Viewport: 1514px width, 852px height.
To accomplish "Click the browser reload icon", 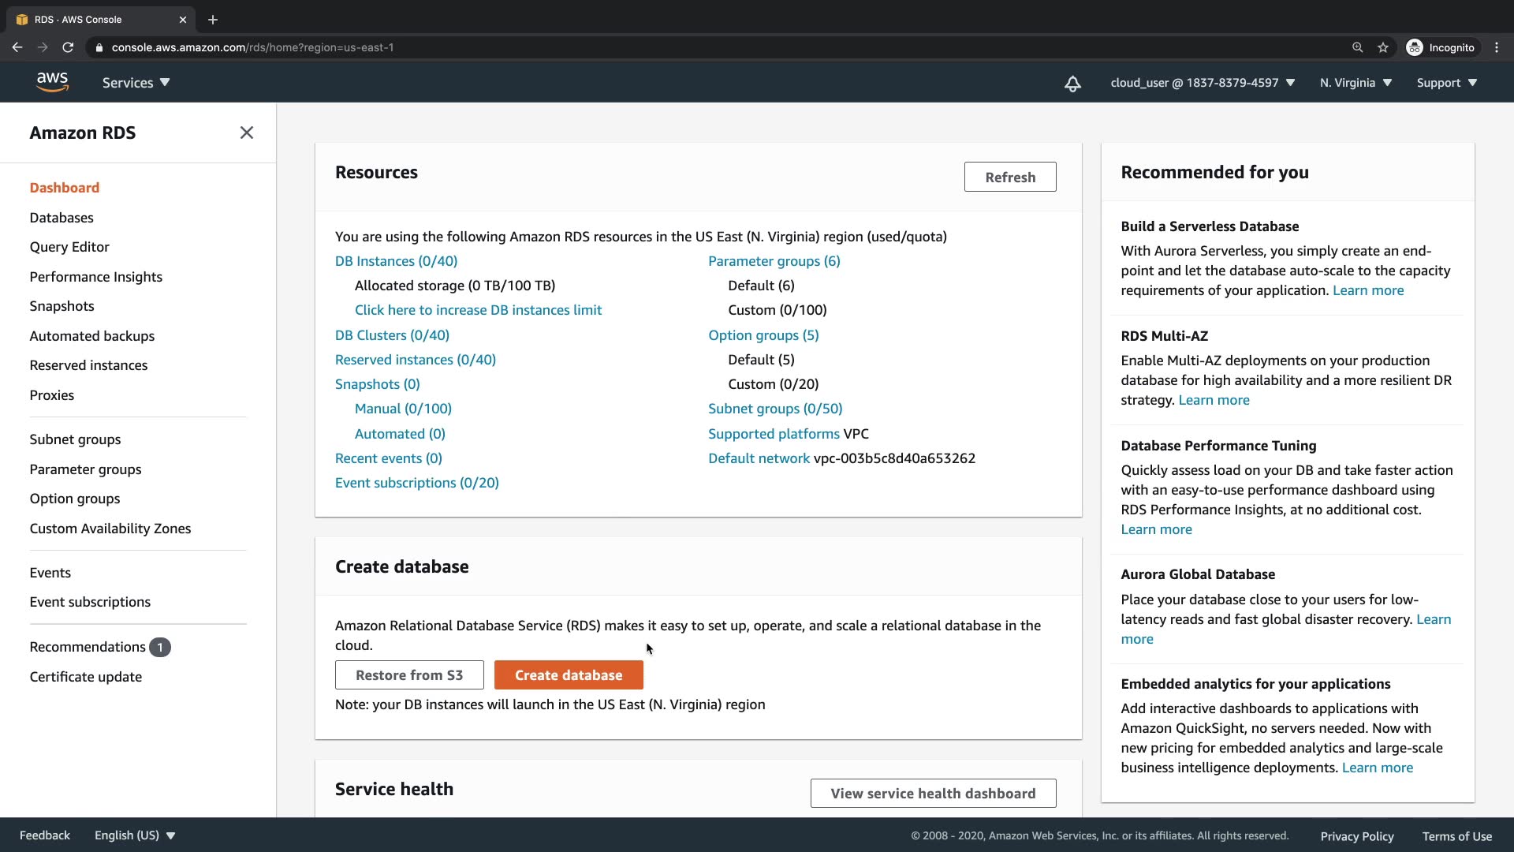I will (x=68, y=47).
